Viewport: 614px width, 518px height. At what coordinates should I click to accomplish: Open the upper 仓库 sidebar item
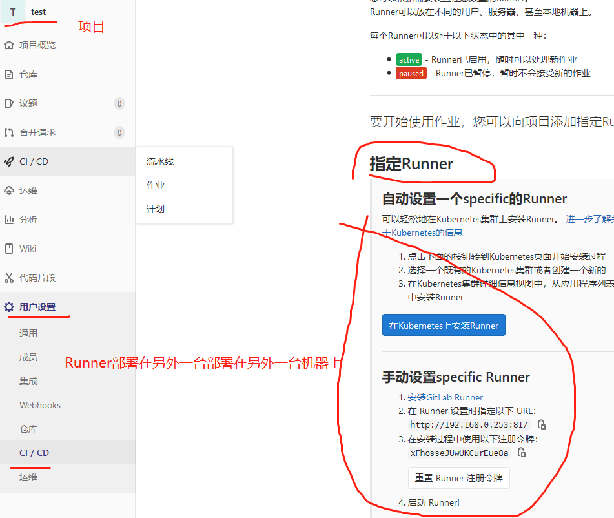[x=28, y=74]
